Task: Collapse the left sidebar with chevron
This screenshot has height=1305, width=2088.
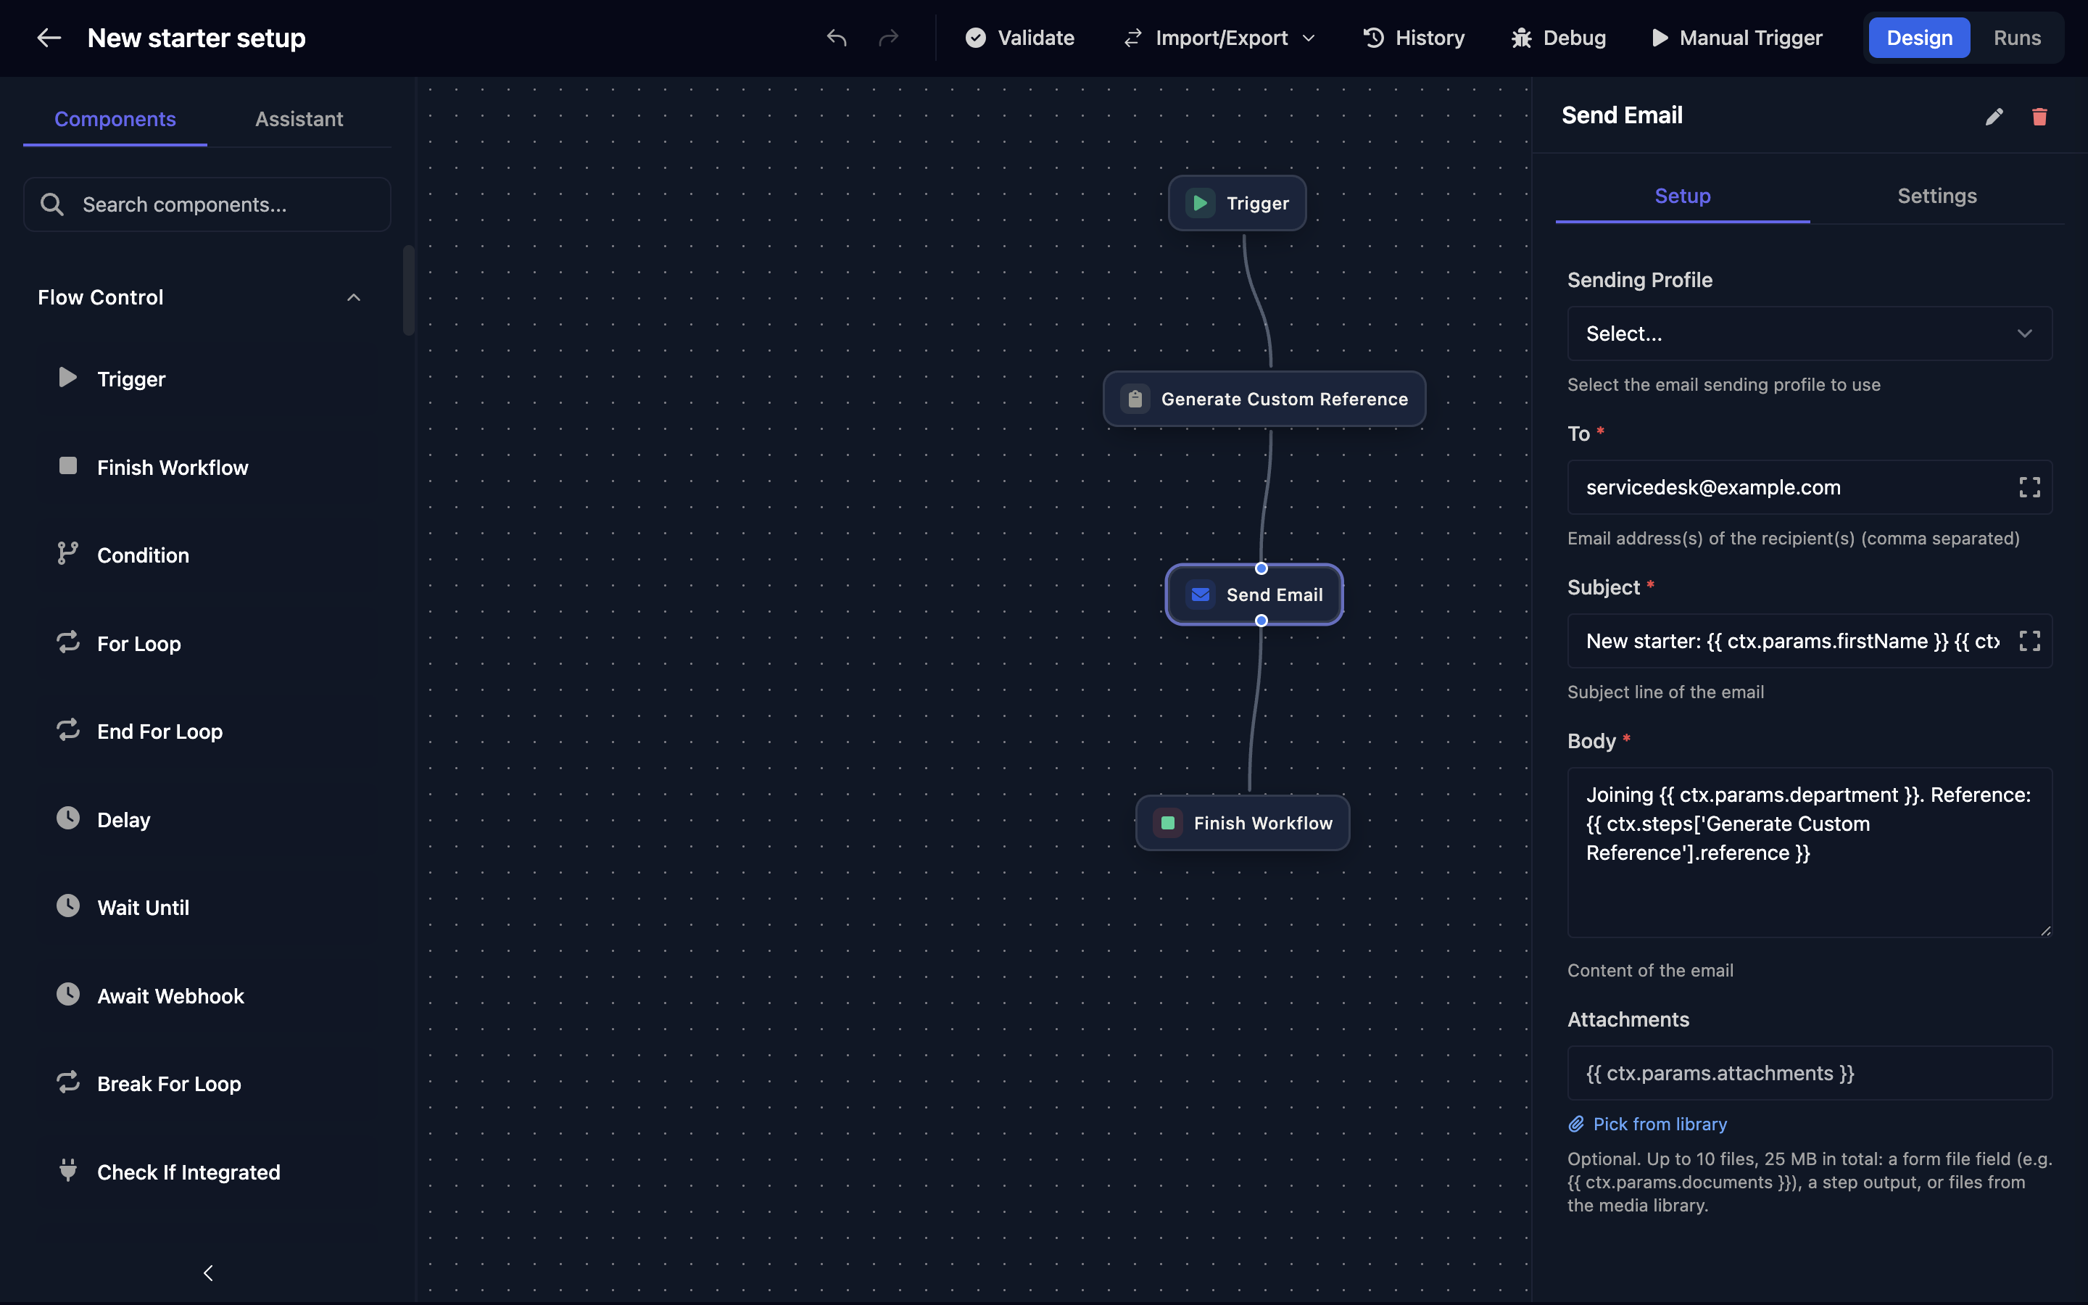Action: (x=208, y=1273)
